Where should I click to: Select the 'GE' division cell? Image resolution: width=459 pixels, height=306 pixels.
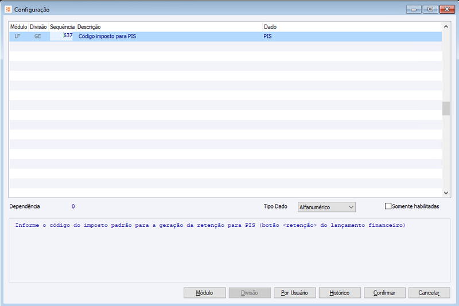pyautogui.click(x=38, y=36)
